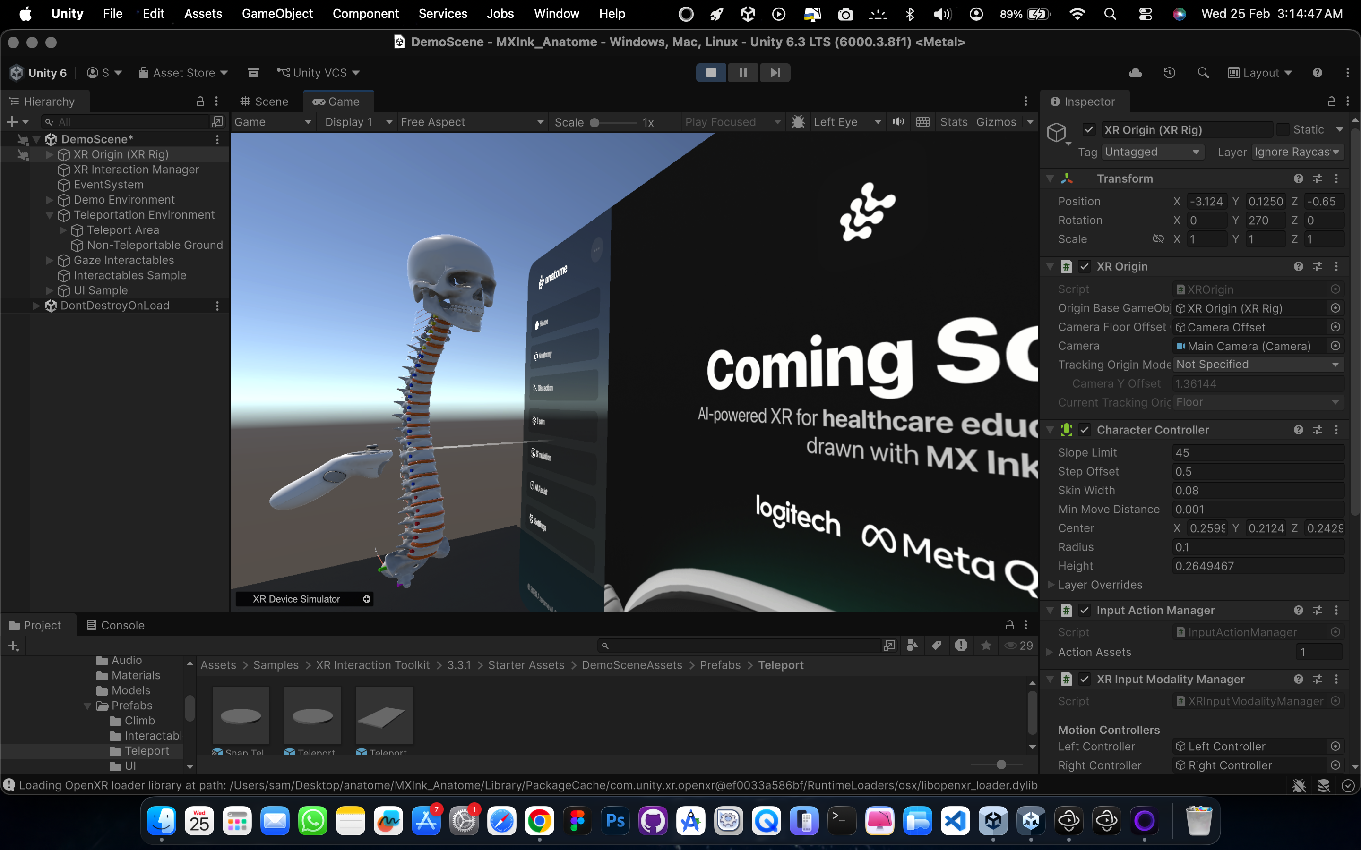Click the favorites star icon in Project

point(986,646)
